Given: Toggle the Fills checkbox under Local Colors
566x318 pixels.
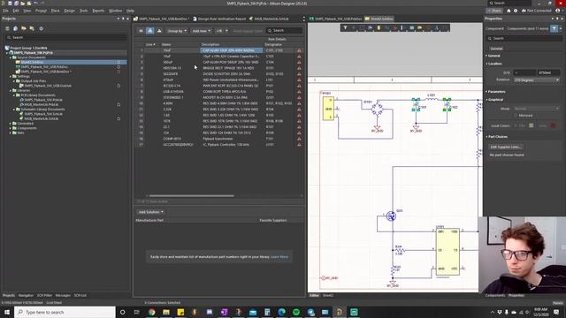Looking at the screenshot, I should click(516, 125).
